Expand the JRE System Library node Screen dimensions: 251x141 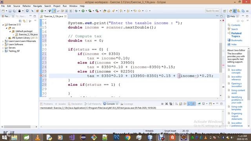tap(7, 38)
